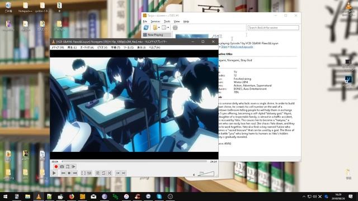Toggle random shuffle in VLC
This screenshot has width=358, height=201.
(110, 173)
